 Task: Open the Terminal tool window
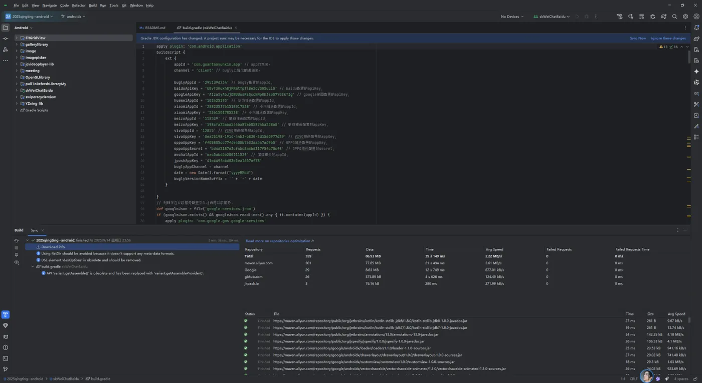[x=6, y=358]
